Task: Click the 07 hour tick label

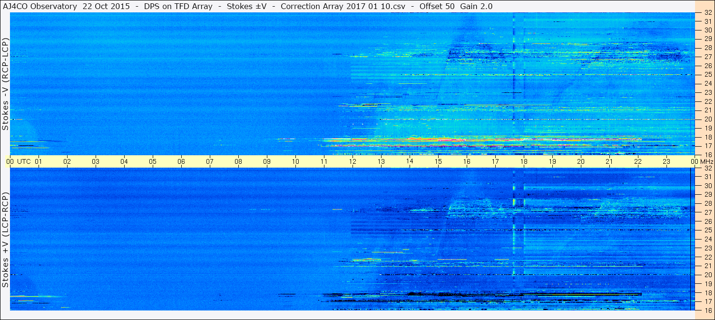Action: [210, 161]
